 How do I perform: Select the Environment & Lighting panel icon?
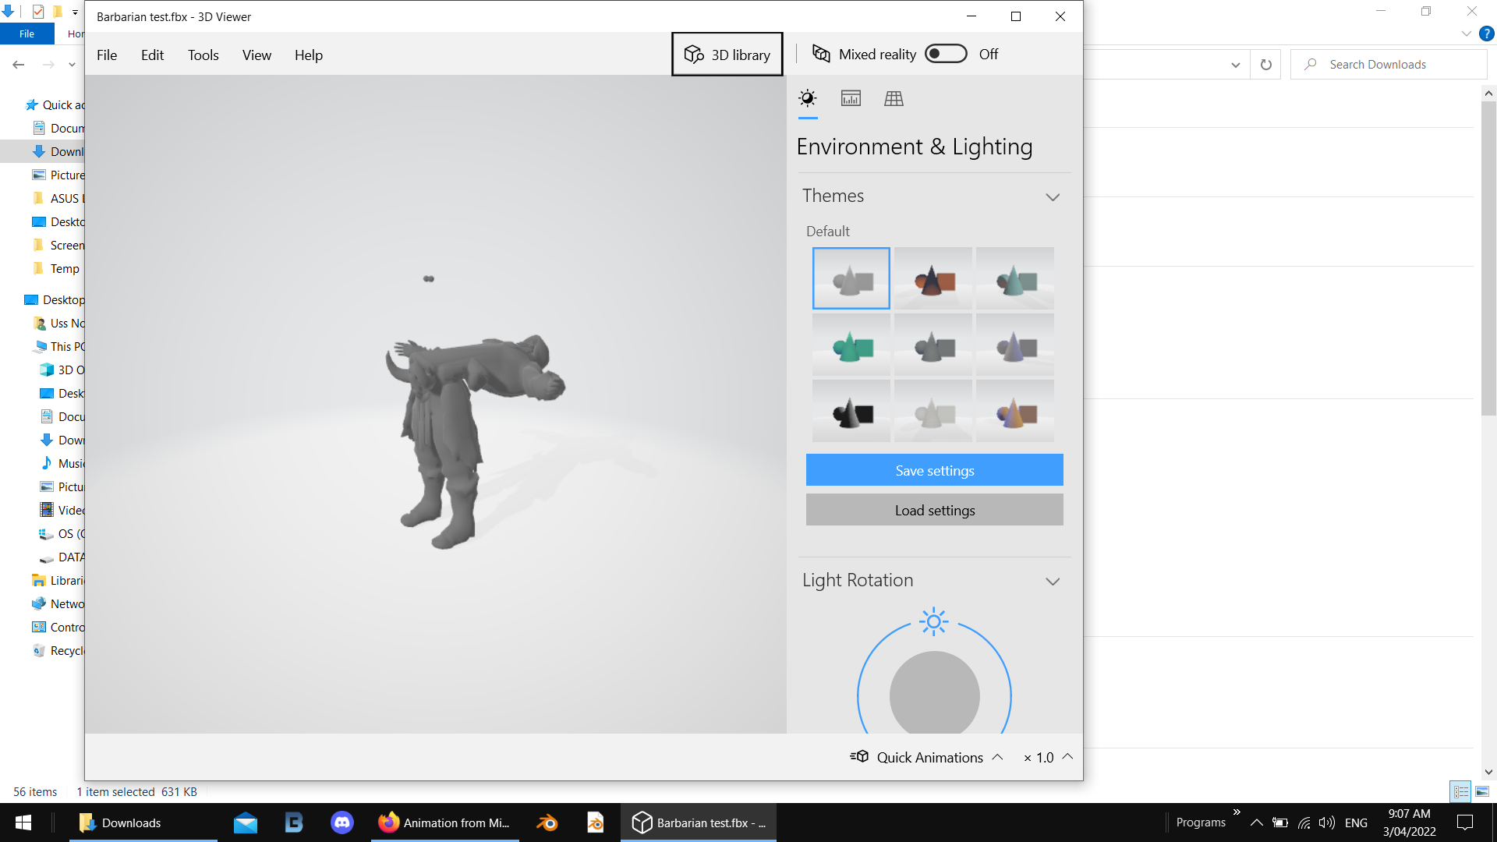pyautogui.click(x=808, y=98)
